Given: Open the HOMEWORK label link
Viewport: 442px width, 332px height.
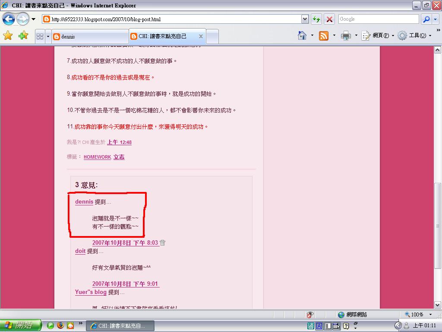Looking at the screenshot, I should pos(97,157).
